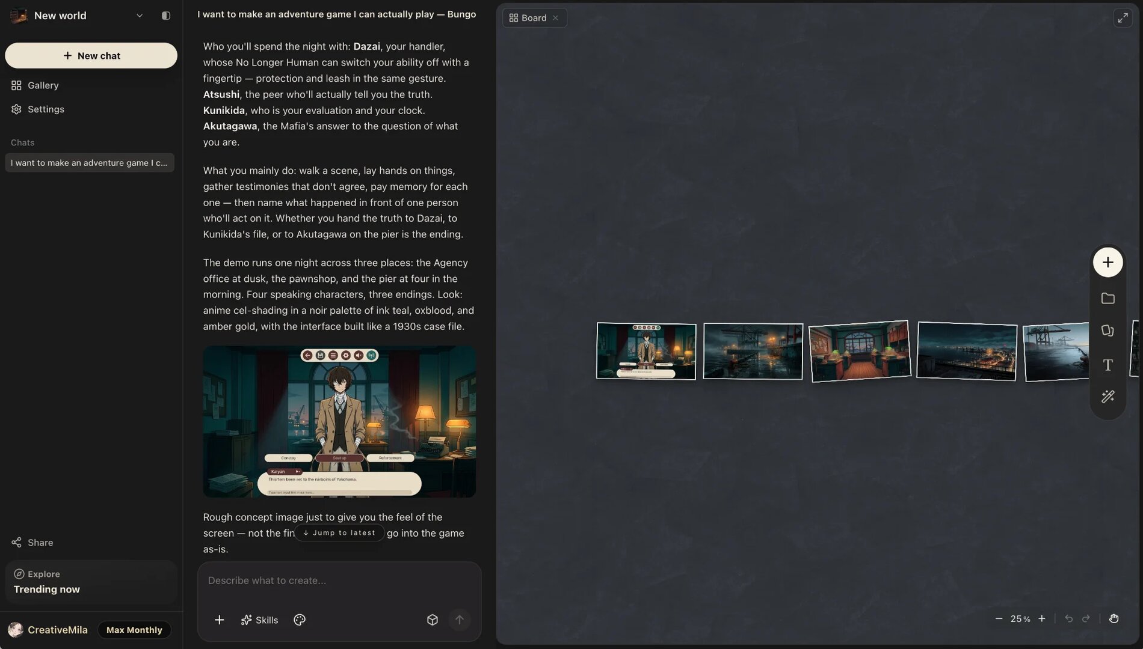Select the night city coastline thumbnail

tap(967, 351)
